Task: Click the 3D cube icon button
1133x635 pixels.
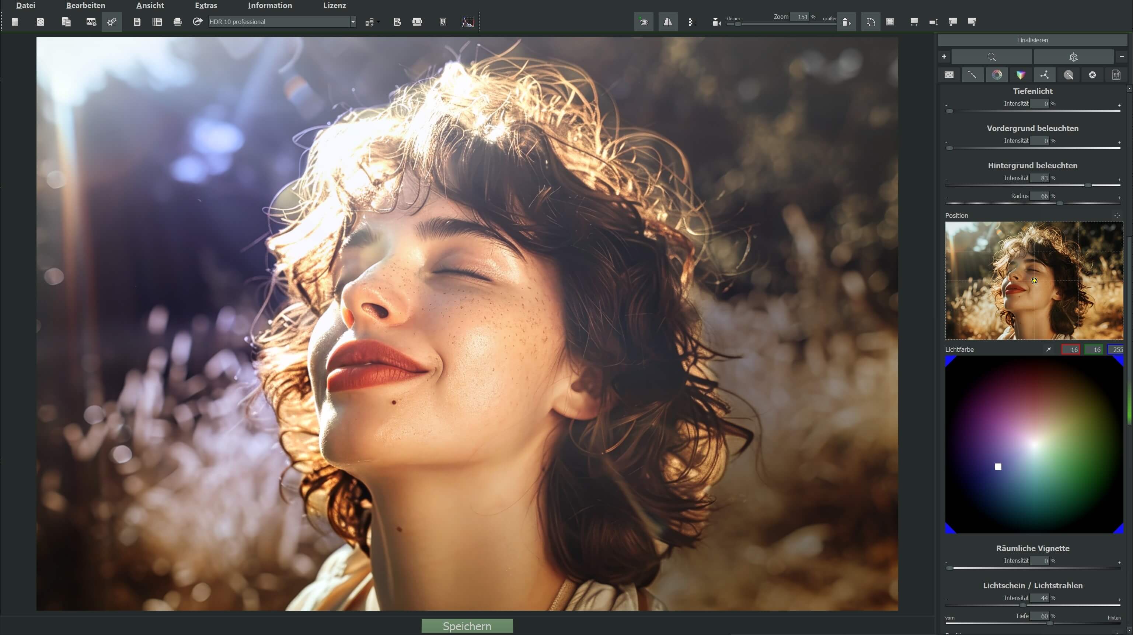Action: [x=1073, y=57]
